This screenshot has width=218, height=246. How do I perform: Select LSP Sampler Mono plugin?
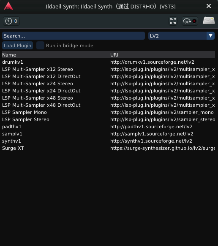[109, 112]
